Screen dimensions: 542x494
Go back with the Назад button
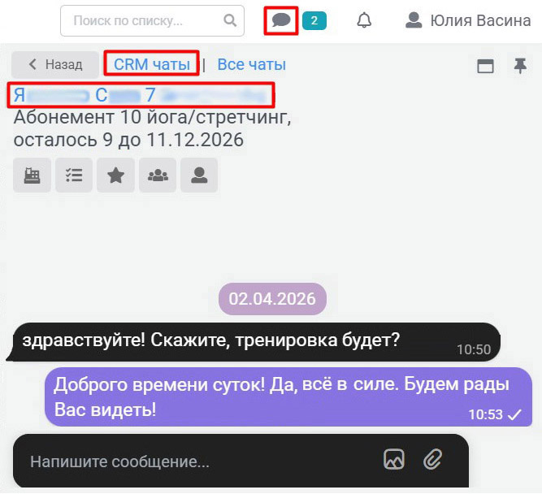pos(55,64)
